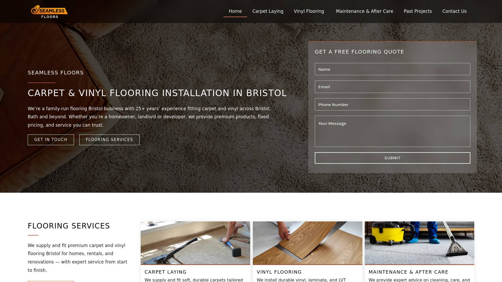Go to Carpet Laying page
The width and height of the screenshot is (502, 282).
pos(267,11)
